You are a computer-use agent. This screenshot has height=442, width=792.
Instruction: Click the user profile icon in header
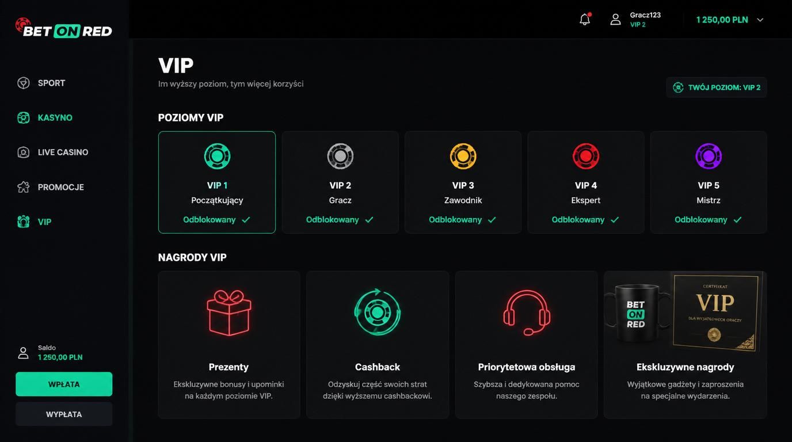click(x=615, y=20)
